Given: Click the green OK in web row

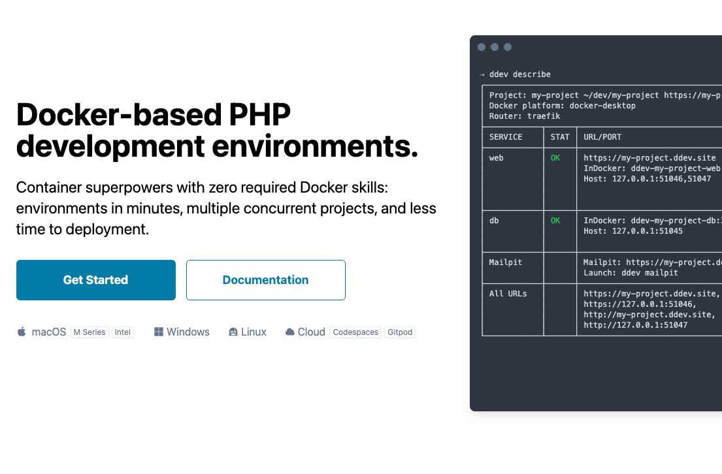Looking at the screenshot, I should tap(555, 158).
